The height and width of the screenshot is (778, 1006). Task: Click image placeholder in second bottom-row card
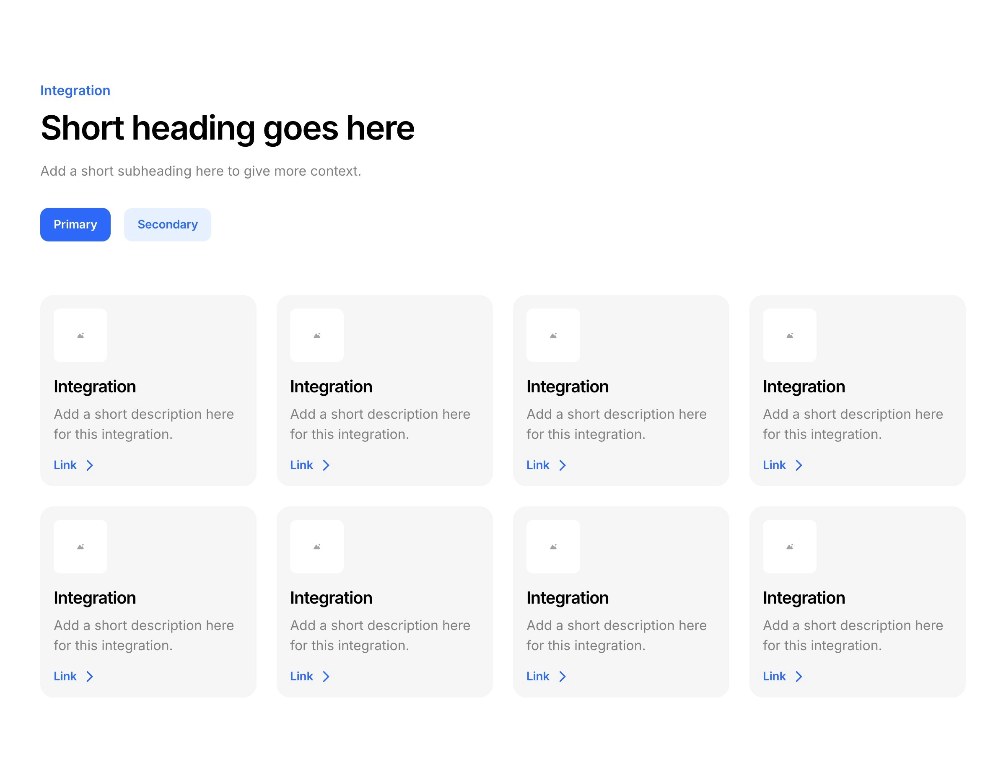pyautogui.click(x=316, y=546)
